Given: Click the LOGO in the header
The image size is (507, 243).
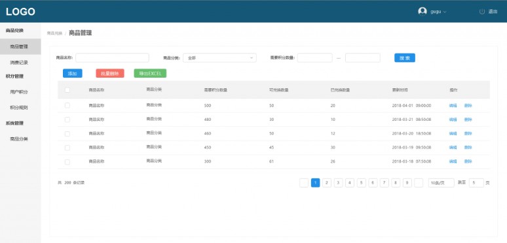Looking at the screenshot, I should click(20, 12).
